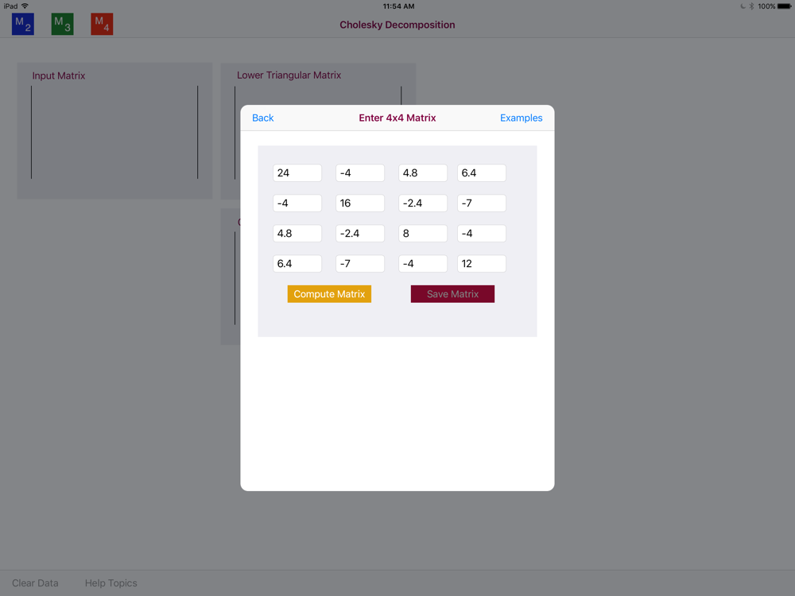
Task: Tap the battery indicator in status bar
Action: click(x=784, y=6)
